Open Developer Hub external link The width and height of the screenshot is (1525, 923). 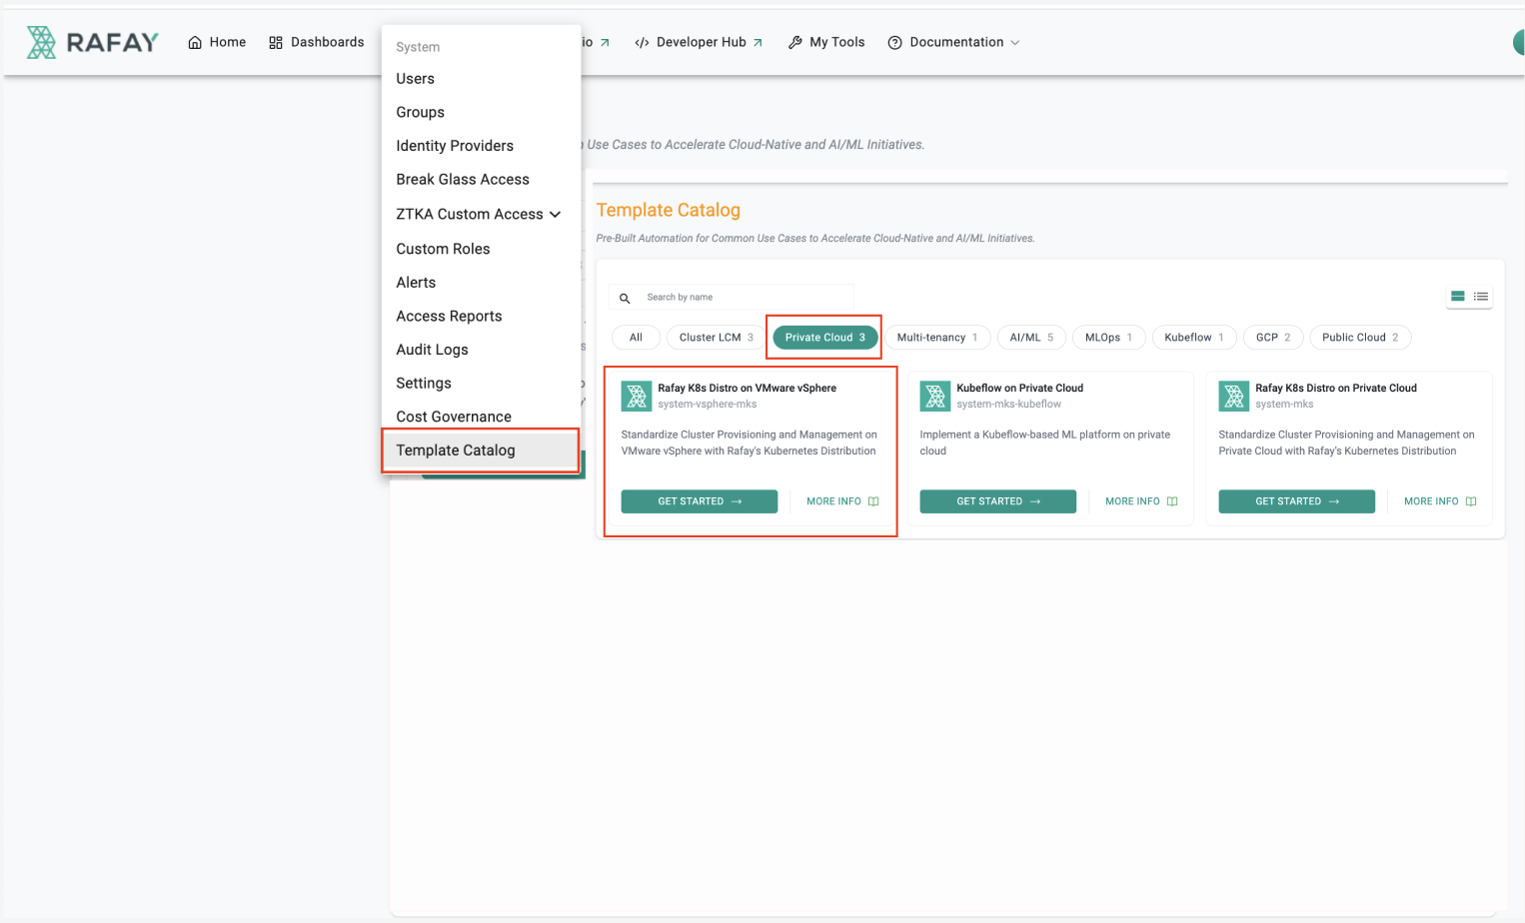point(699,42)
